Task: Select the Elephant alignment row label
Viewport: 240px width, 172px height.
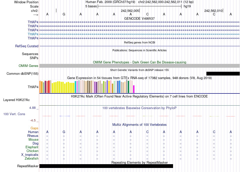Action: (x=32, y=147)
